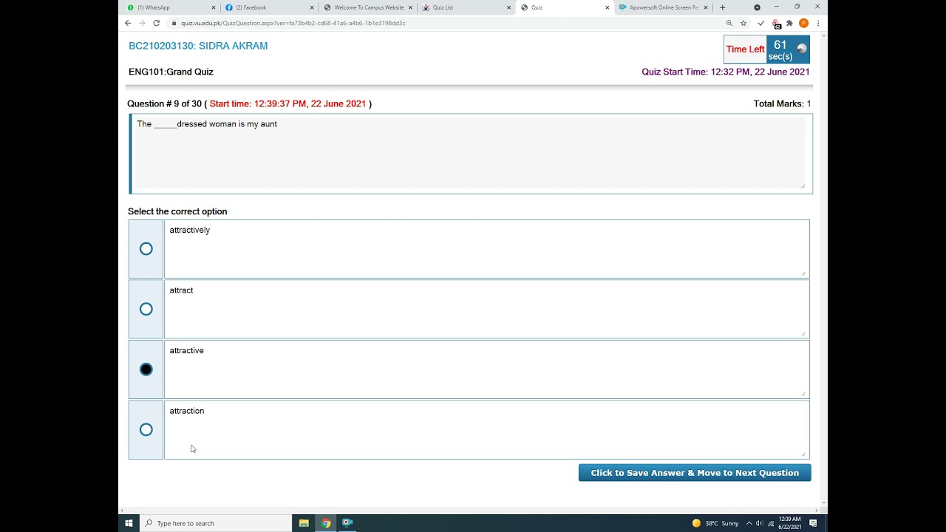Close the Quiz List tab
946x532 pixels.
[508, 7]
